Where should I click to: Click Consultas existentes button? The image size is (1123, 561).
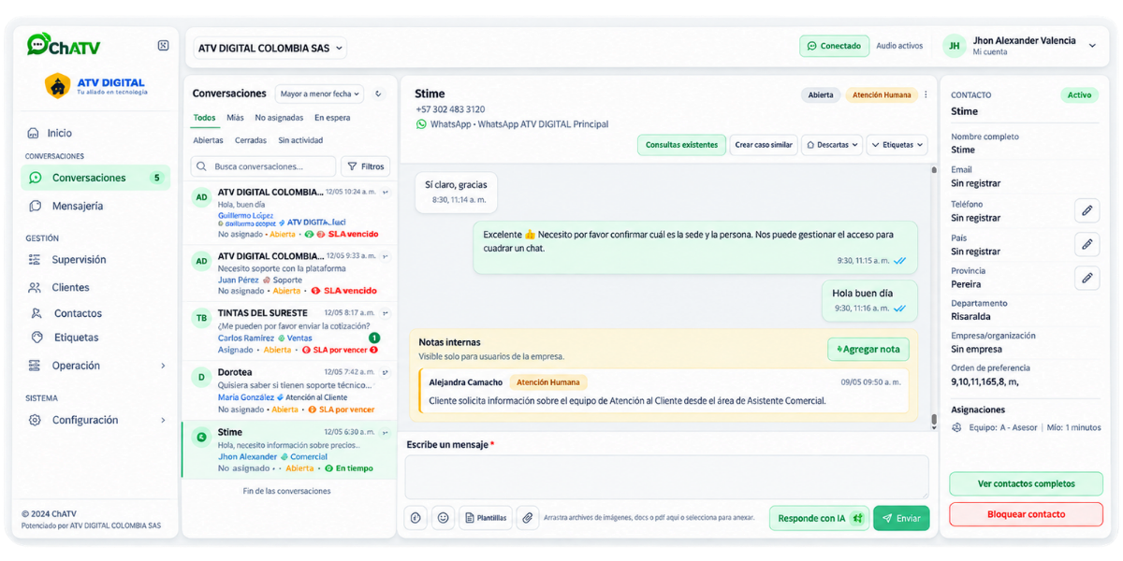[681, 145]
